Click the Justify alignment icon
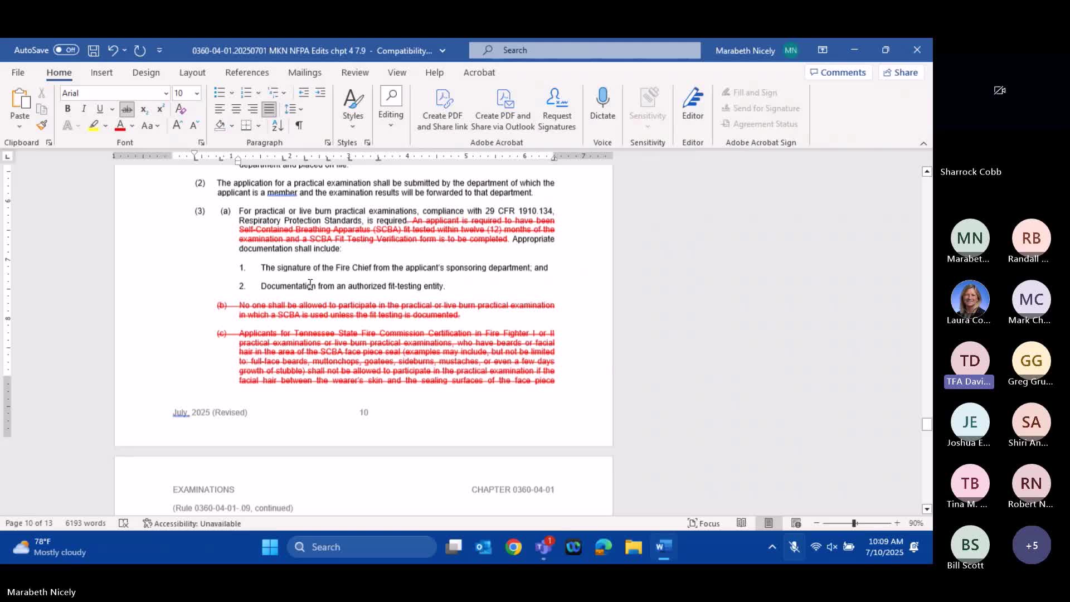1070x602 pixels. pos(269,109)
